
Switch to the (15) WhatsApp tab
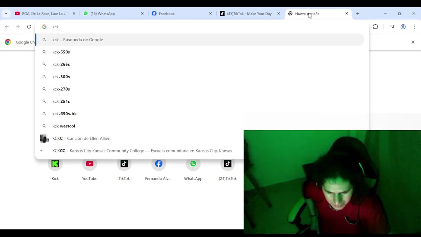[113, 13]
